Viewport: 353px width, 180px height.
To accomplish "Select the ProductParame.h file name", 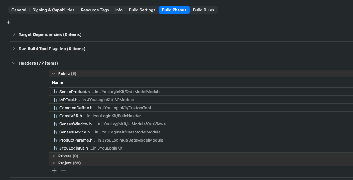I will [x=76, y=140].
